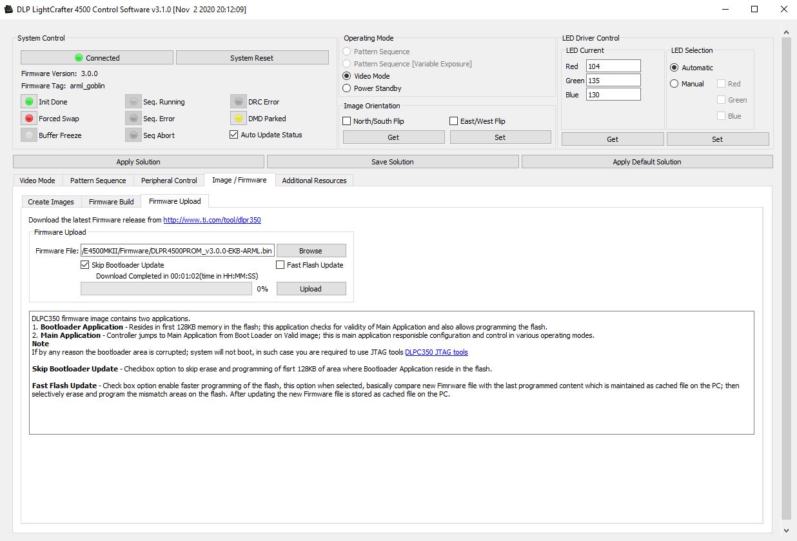Click the Firmware Tag arml_goblin text
Image resolution: width=797 pixels, height=541 pixels.
[x=63, y=86]
